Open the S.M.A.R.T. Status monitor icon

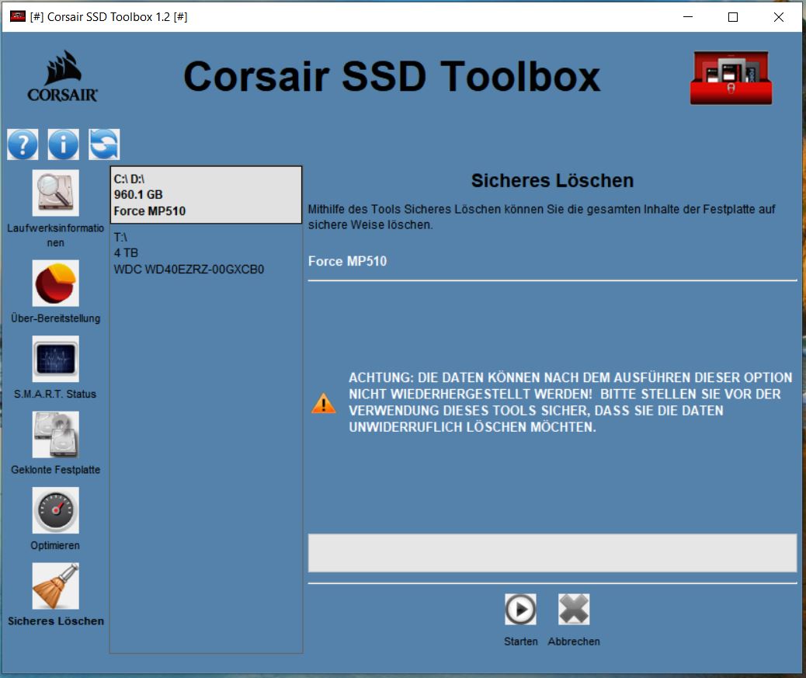(55, 359)
